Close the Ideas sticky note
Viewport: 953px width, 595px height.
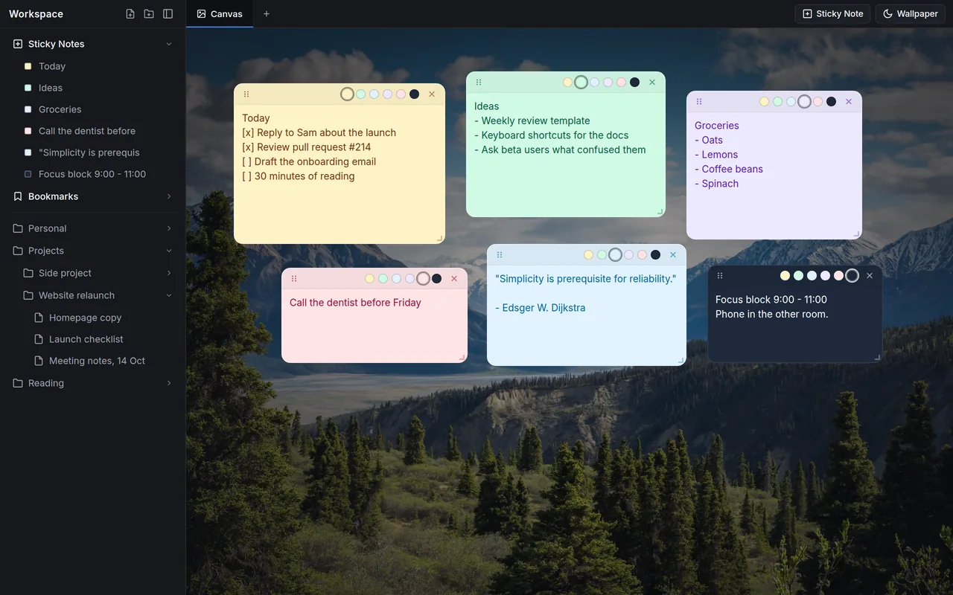(x=652, y=83)
